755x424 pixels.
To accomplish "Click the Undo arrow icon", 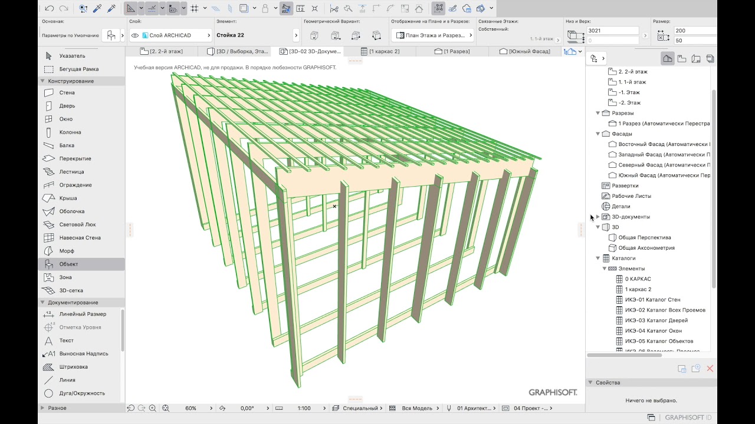I will click(50, 8).
